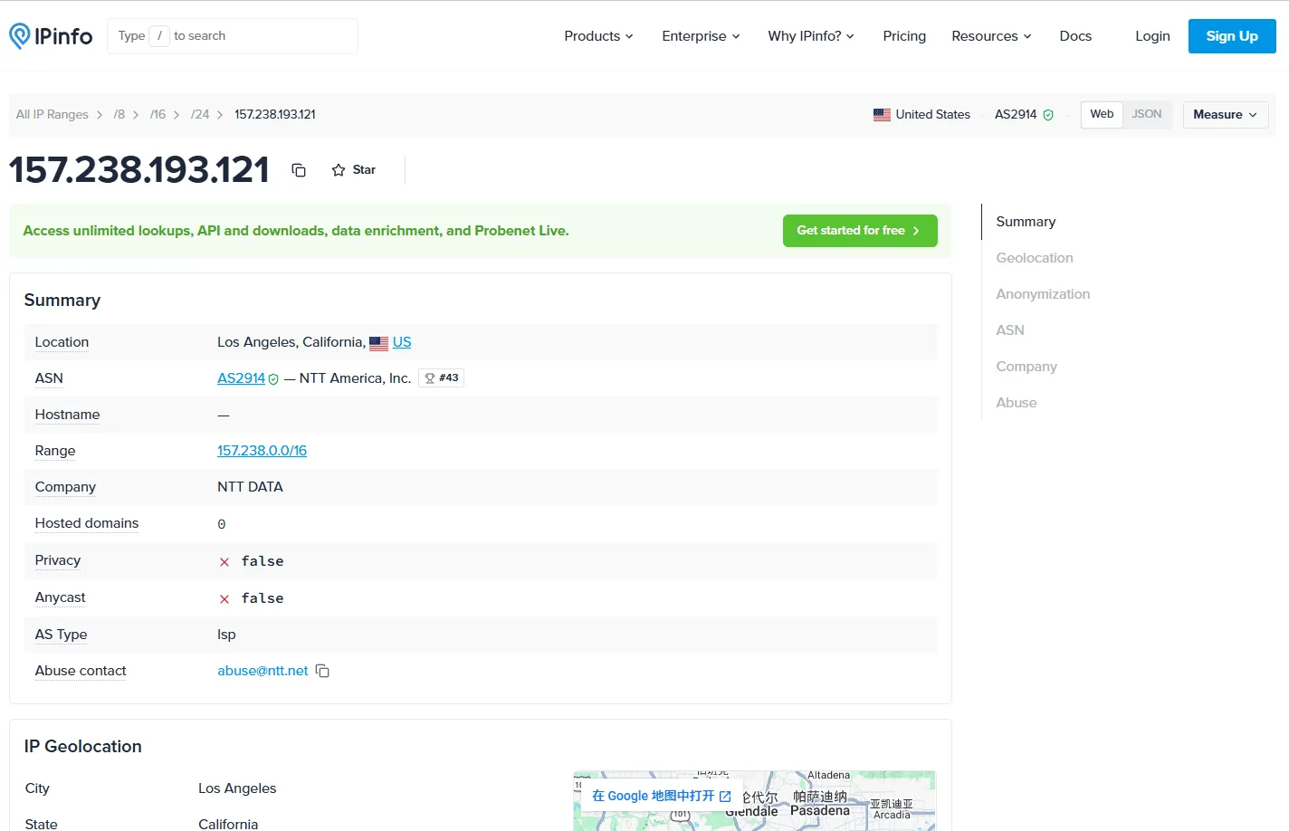
Task: Open the range 157.238.0.0/16
Action: pos(262,451)
